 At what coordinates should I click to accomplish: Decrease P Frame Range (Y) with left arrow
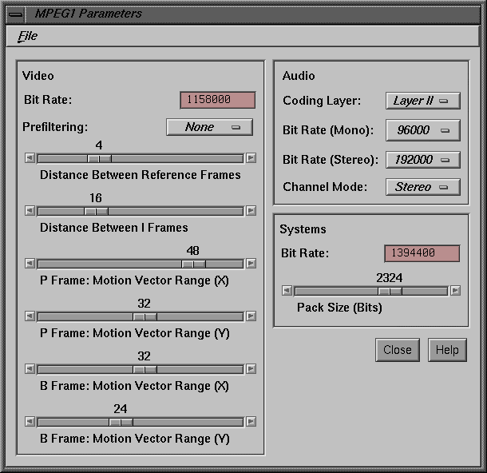pos(30,316)
